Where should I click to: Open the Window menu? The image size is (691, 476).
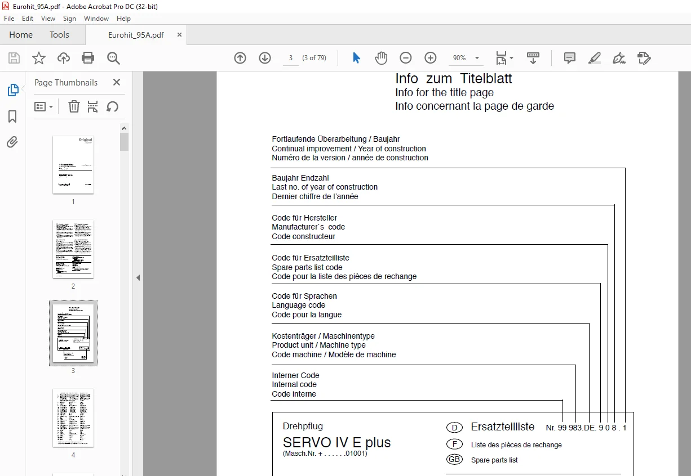(96, 19)
